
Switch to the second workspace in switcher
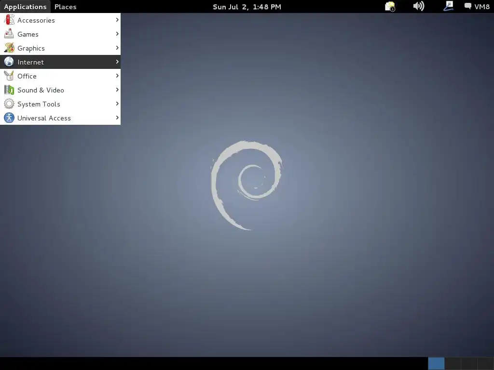tap(453, 363)
